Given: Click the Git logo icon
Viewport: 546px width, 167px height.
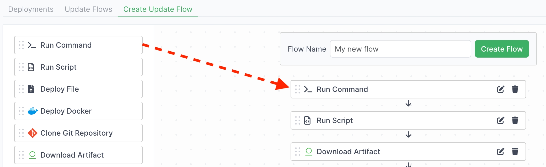Looking at the screenshot, I should (x=33, y=133).
